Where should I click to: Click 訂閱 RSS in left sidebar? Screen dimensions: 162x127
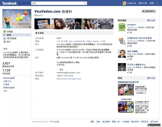click(x=7, y=81)
